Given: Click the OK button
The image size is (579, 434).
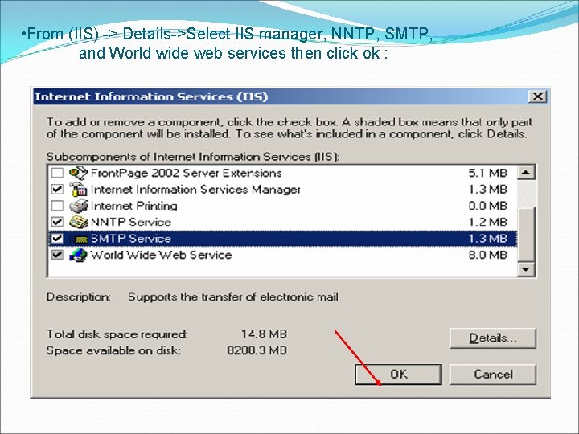Looking at the screenshot, I should (x=398, y=375).
